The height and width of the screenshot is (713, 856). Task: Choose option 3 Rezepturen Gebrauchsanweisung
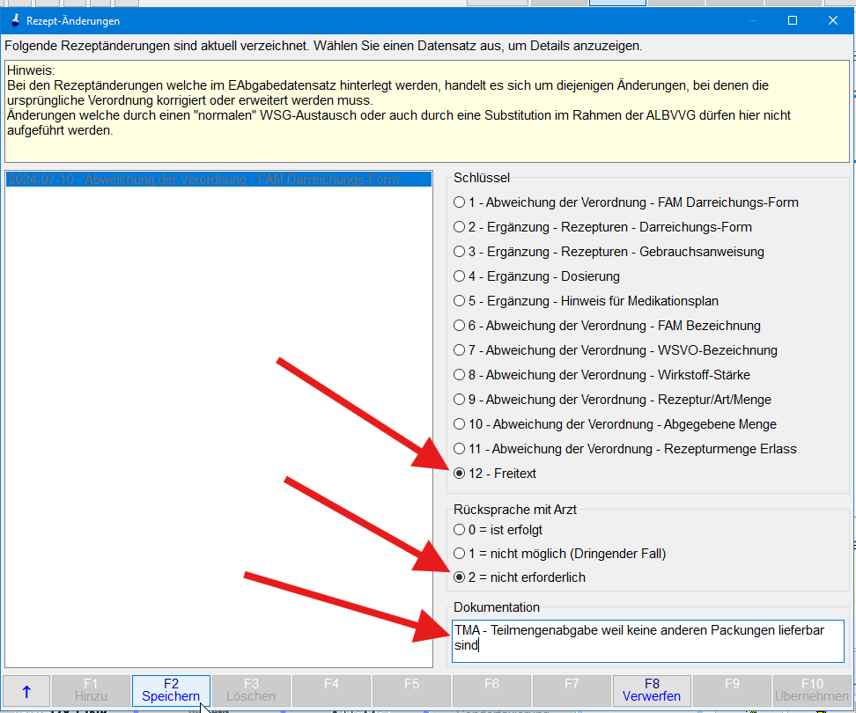coord(459,252)
